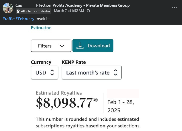182x131 pixels.
Task: Click the USD selector up-down arrows
Action: (52, 73)
